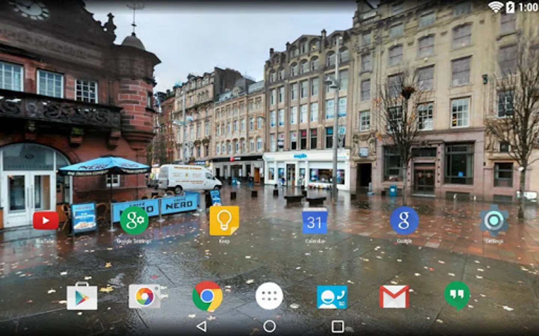Tap the Wi-Fi status icon

tap(496, 7)
